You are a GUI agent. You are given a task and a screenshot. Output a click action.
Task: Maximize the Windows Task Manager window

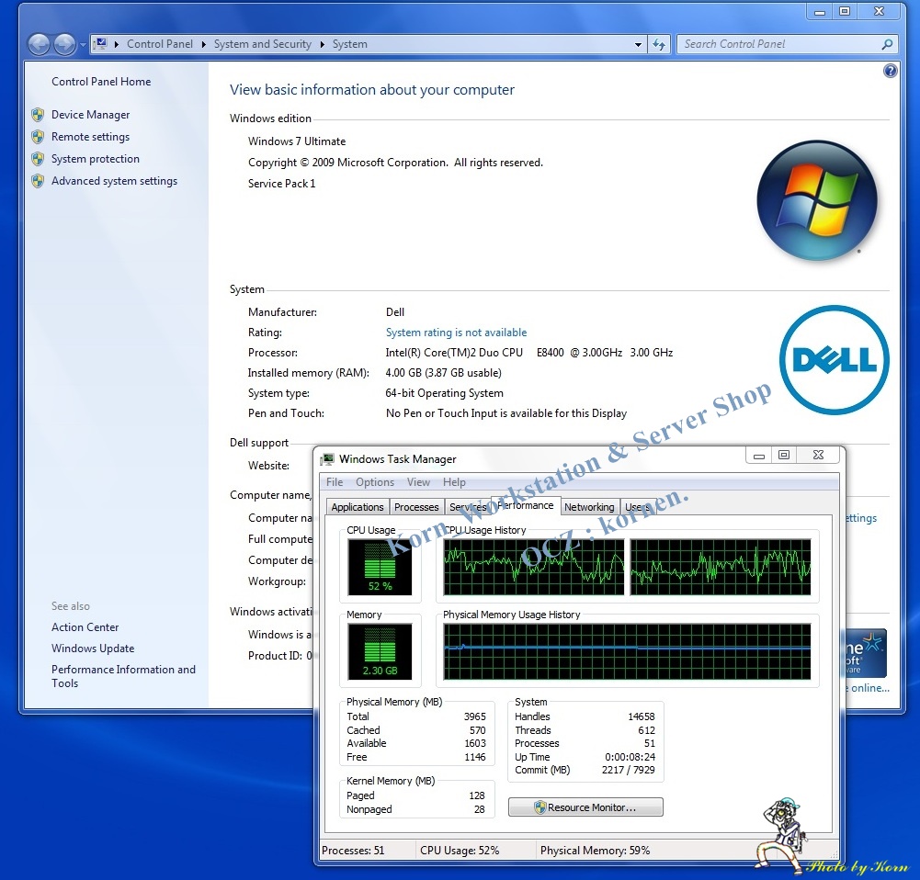pos(784,455)
